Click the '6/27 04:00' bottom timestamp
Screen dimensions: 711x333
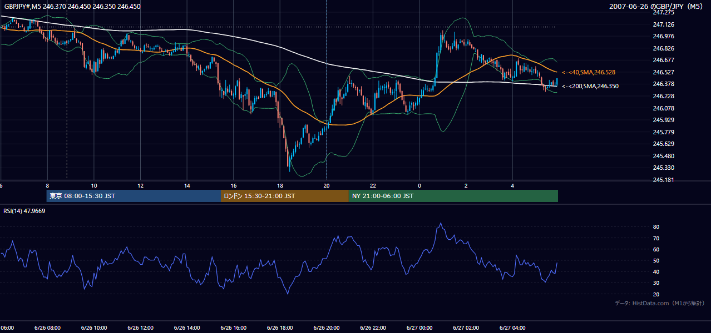512,328
